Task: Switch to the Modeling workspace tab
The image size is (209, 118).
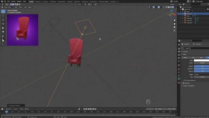Action: (38, 2)
